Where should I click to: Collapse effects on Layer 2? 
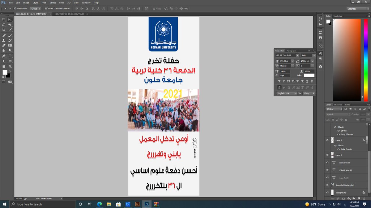[367, 140]
